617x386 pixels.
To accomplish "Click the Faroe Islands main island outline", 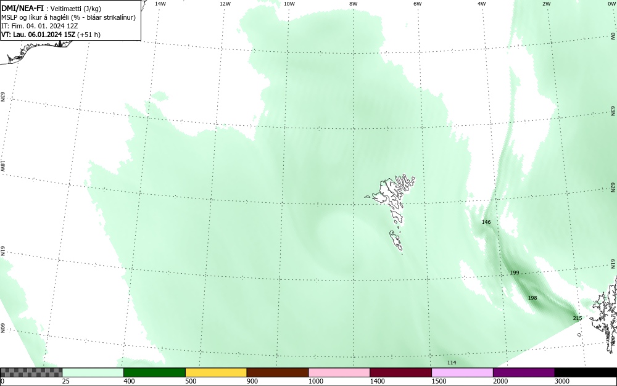I will tap(389, 195).
